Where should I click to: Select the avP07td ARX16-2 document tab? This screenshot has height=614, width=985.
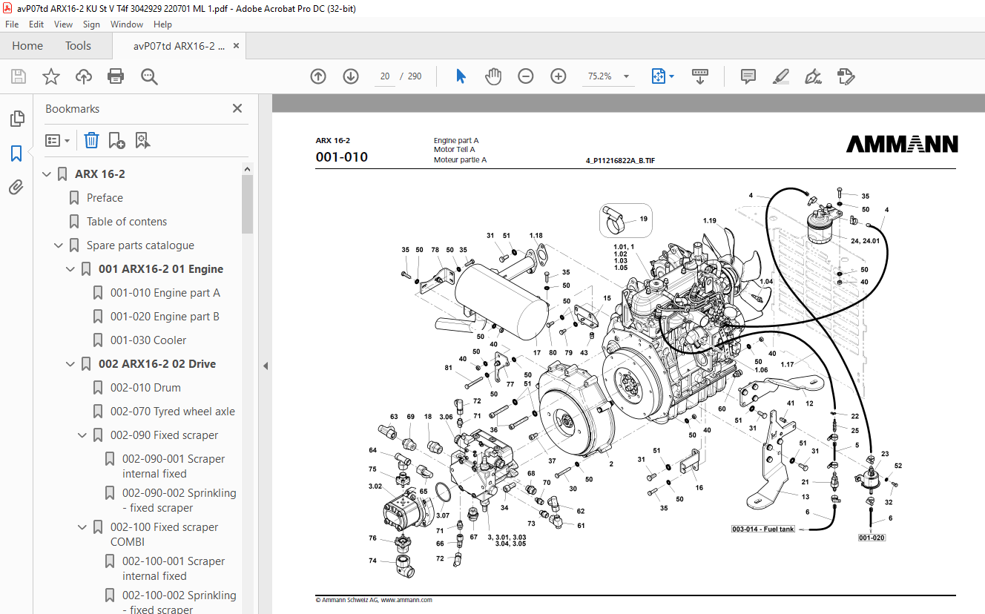[x=179, y=46]
